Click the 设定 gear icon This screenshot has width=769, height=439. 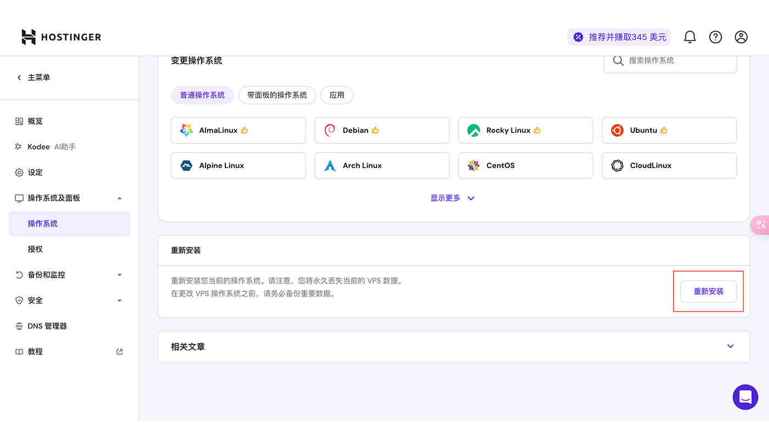click(19, 172)
